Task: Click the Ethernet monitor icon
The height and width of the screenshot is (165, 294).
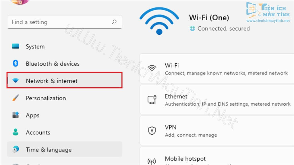Action: [x=152, y=100]
